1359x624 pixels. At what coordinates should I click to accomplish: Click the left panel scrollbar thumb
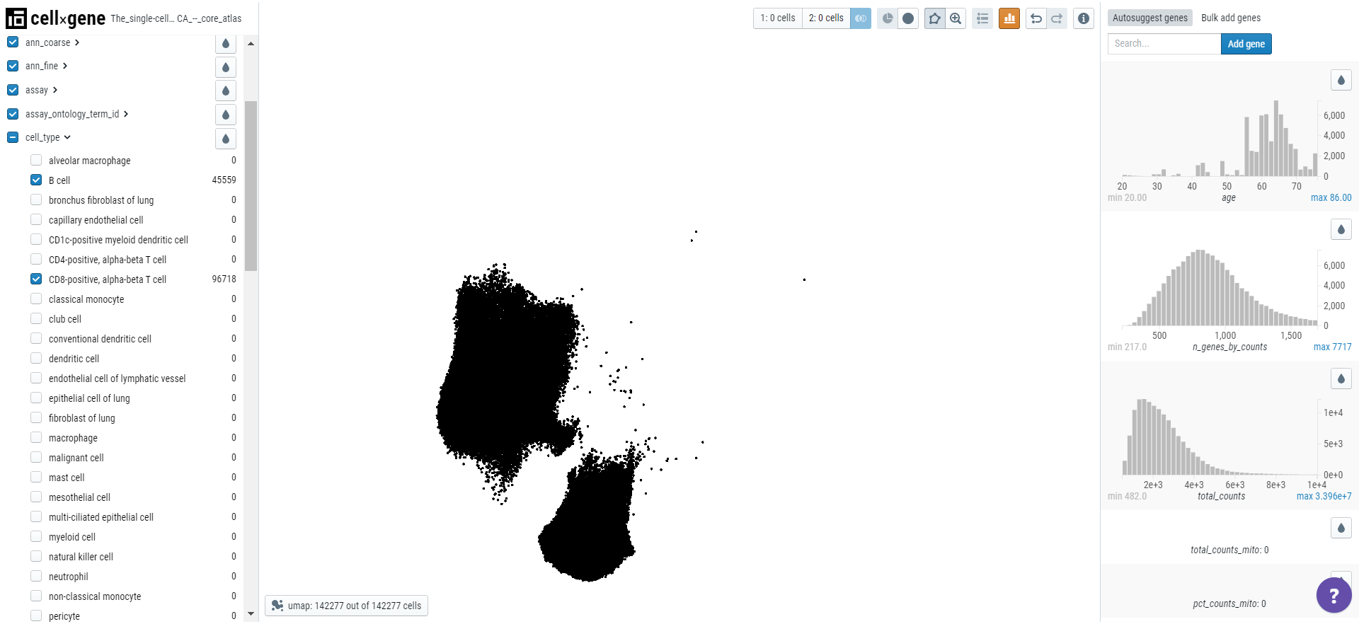(251, 185)
